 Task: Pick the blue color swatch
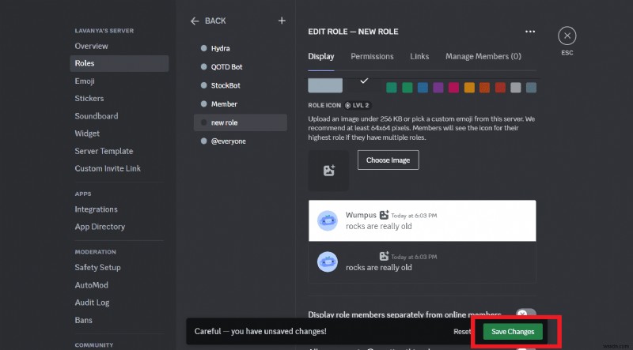(423, 88)
